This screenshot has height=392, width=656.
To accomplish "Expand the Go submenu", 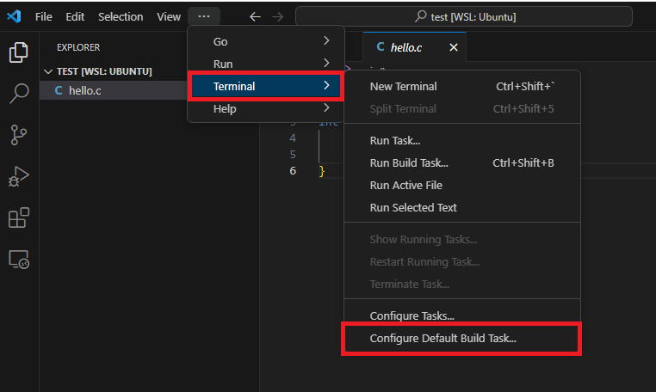I will click(266, 41).
